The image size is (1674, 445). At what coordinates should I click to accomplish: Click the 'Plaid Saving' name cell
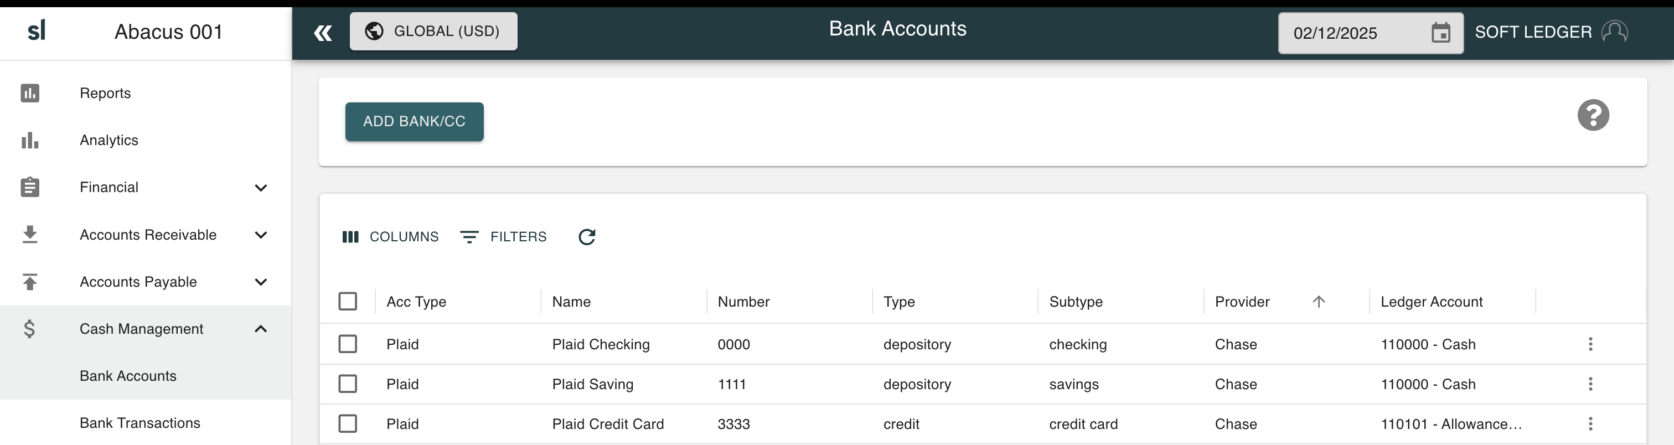click(x=593, y=384)
